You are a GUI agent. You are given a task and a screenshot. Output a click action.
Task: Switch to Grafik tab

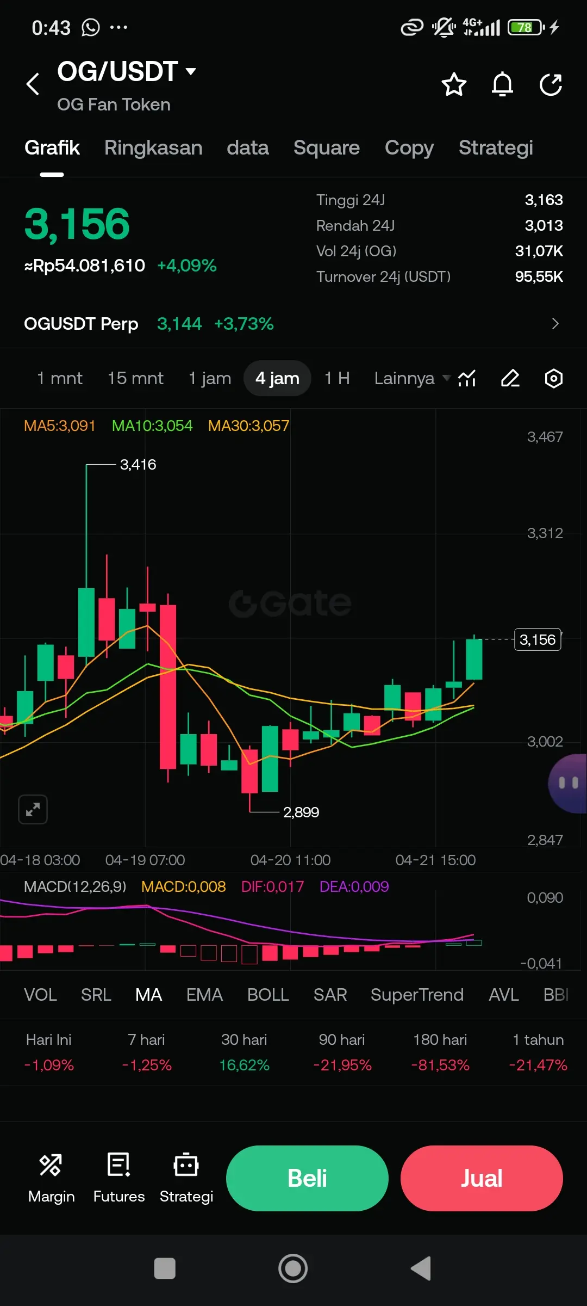coord(52,148)
